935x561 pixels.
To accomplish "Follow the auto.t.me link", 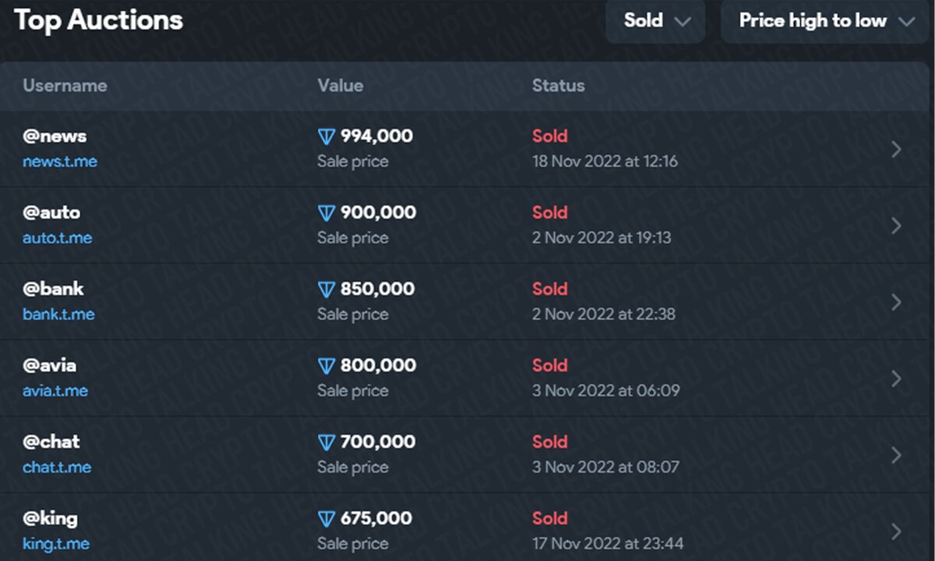I will click(57, 238).
